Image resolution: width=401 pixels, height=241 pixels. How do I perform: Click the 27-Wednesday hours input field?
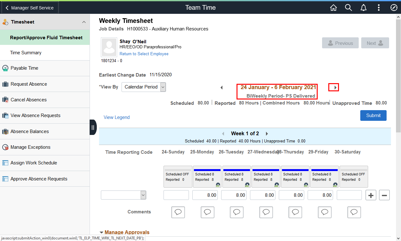coord(263,195)
